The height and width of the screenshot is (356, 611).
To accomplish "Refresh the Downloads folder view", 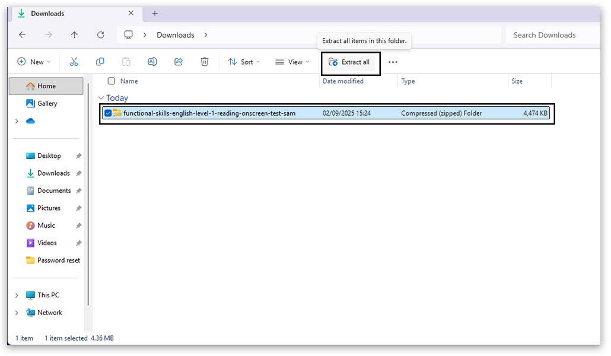I will (x=100, y=35).
